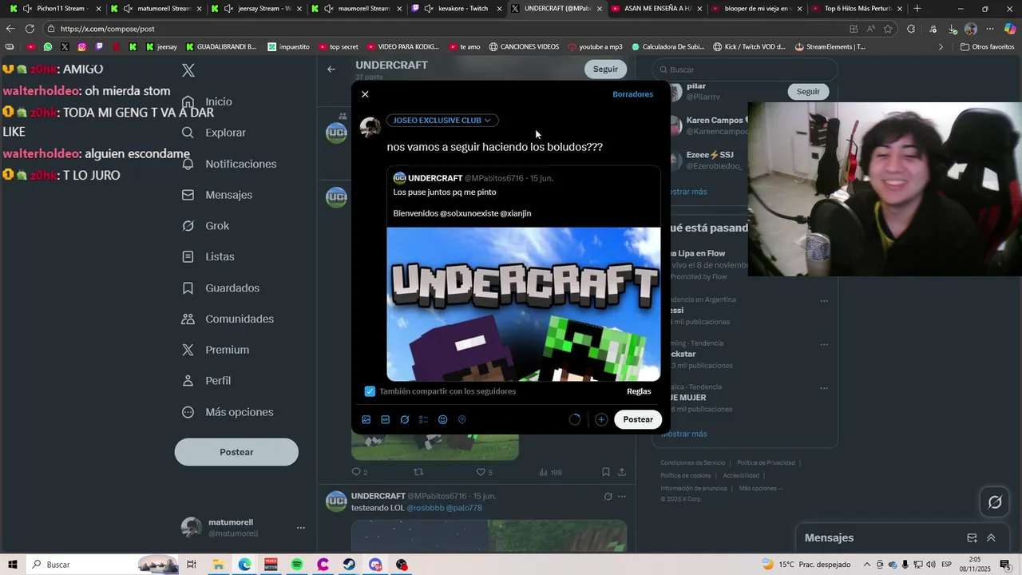Compose new message in Mensajes drawer
Screen dimensions: 1022x575
point(972,538)
